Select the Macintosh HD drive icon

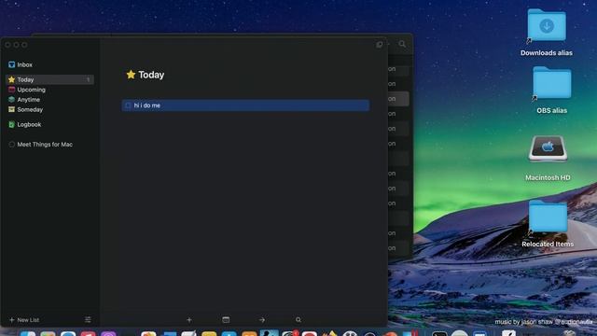click(x=548, y=148)
